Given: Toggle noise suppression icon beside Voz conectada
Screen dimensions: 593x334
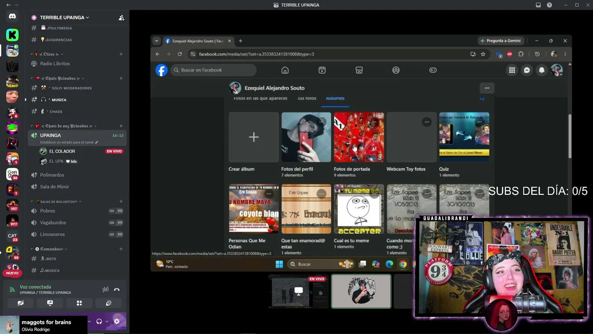Looking at the screenshot, I should point(106,289).
